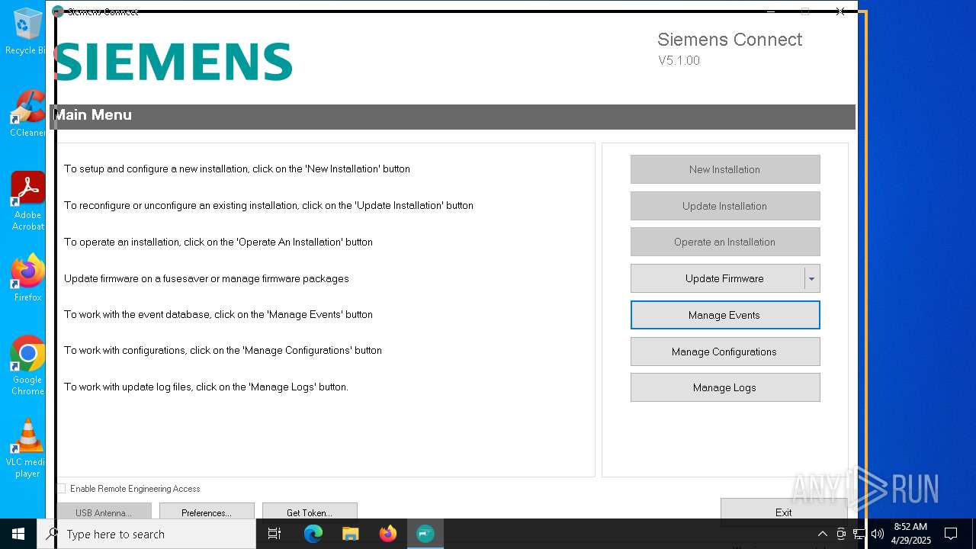The image size is (976, 549).
Task: Click the Update Installation button
Action: click(725, 206)
